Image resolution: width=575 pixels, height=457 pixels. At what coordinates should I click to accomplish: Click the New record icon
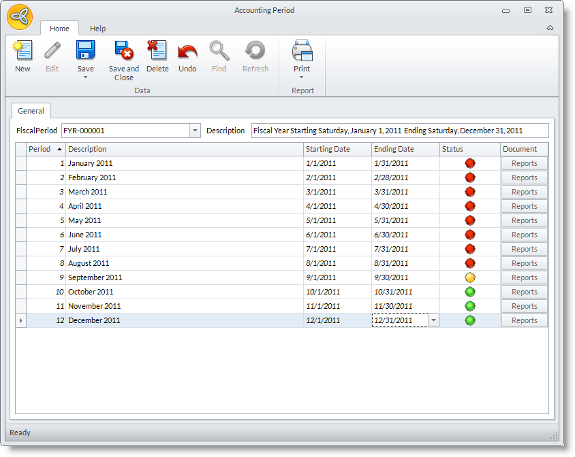[x=22, y=51]
